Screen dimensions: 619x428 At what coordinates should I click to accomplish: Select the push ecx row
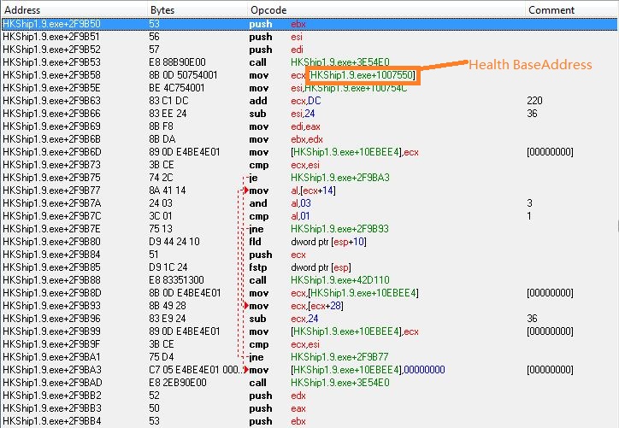click(x=309, y=255)
